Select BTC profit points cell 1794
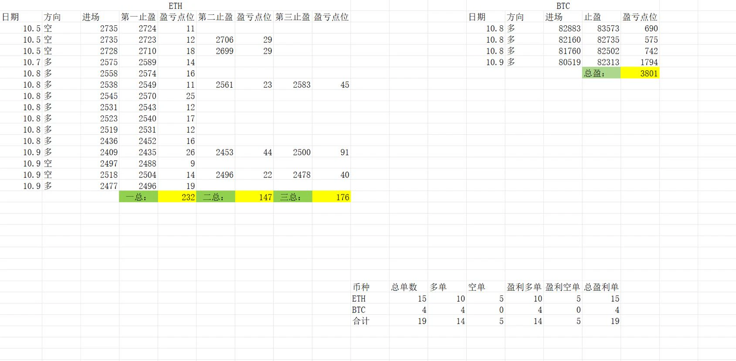 [640, 62]
